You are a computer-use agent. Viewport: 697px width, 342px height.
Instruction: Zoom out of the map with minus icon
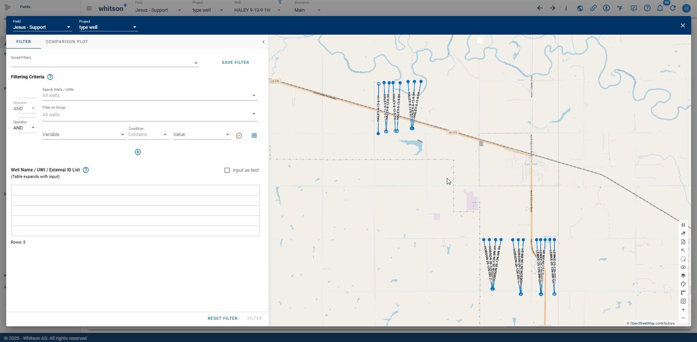point(683,318)
